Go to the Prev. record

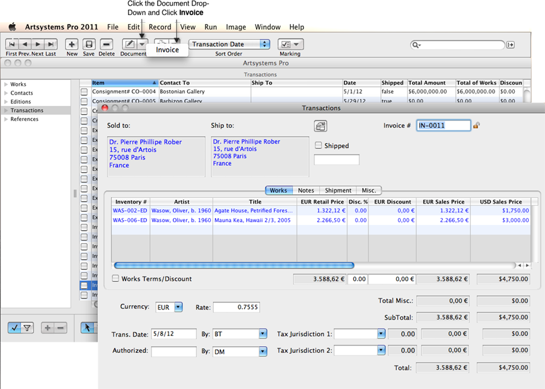click(x=25, y=45)
